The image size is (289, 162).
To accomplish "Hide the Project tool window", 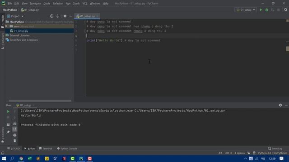I will 71,16.
